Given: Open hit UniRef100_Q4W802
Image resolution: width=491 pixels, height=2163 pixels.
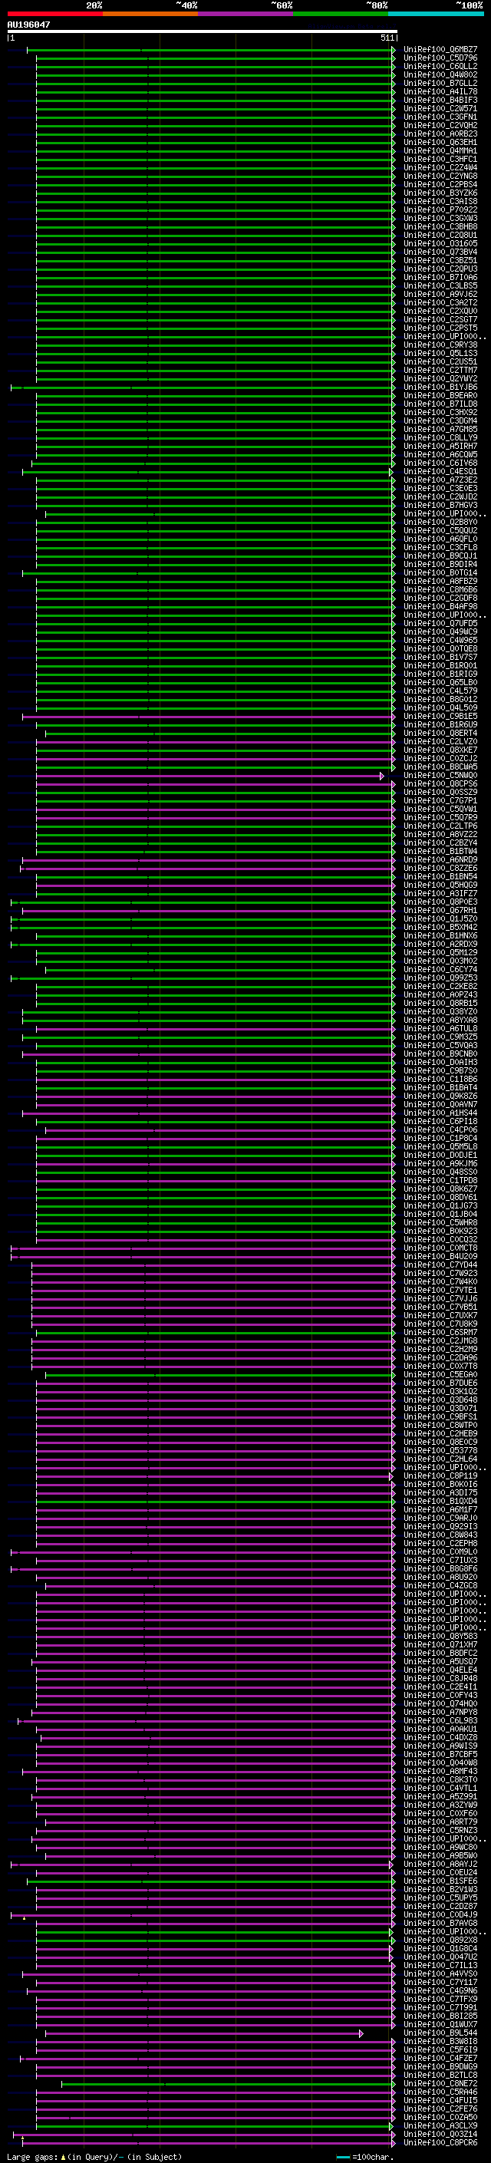Looking at the screenshot, I should point(440,74).
